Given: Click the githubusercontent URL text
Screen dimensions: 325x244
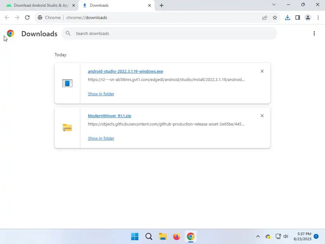Looking at the screenshot, I should (x=166, y=124).
